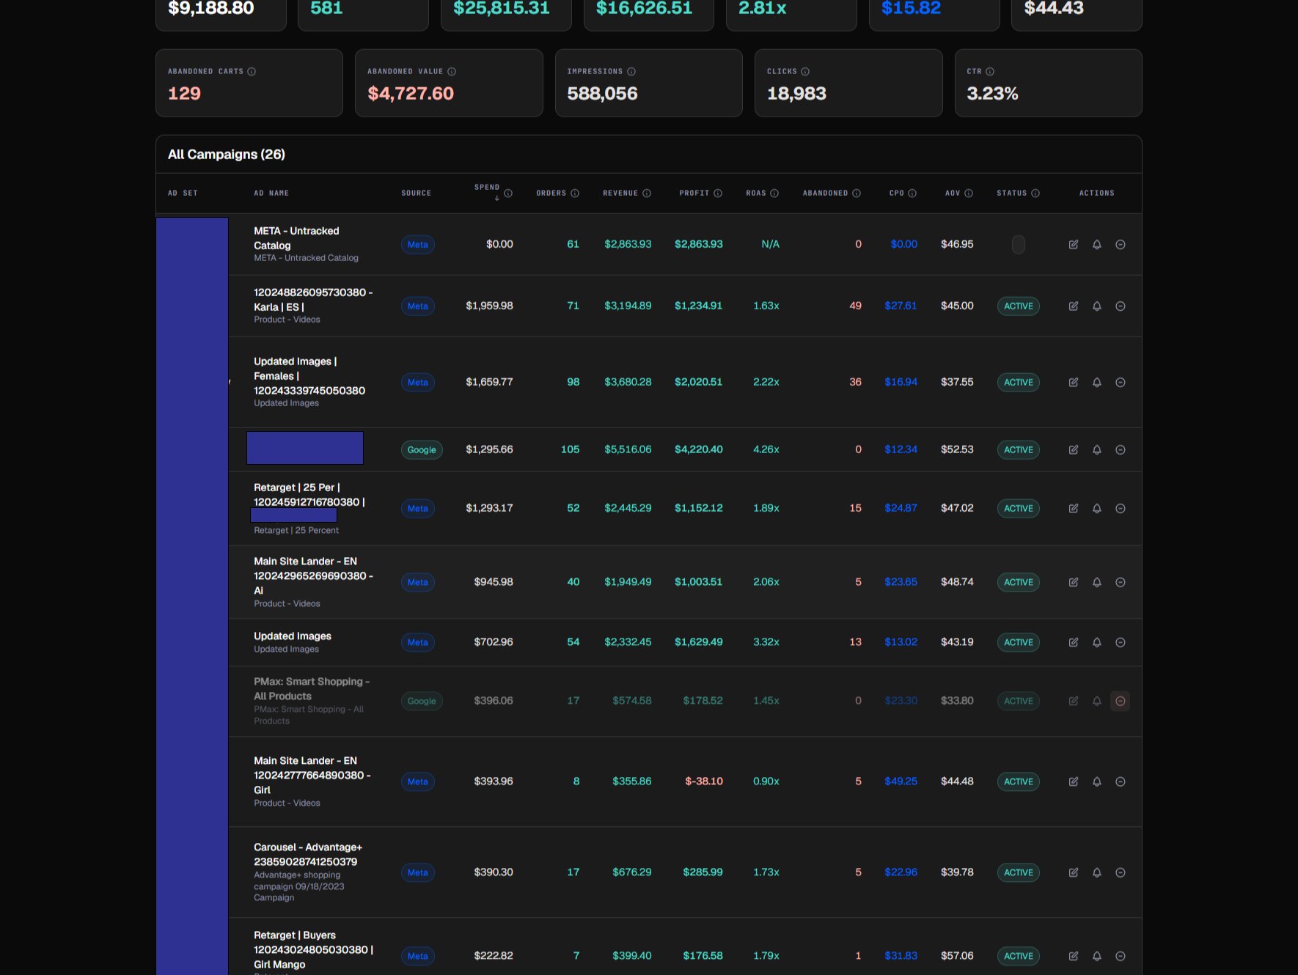Open alert bell for META - Untracked Catalog
The height and width of the screenshot is (975, 1298).
coord(1097,245)
